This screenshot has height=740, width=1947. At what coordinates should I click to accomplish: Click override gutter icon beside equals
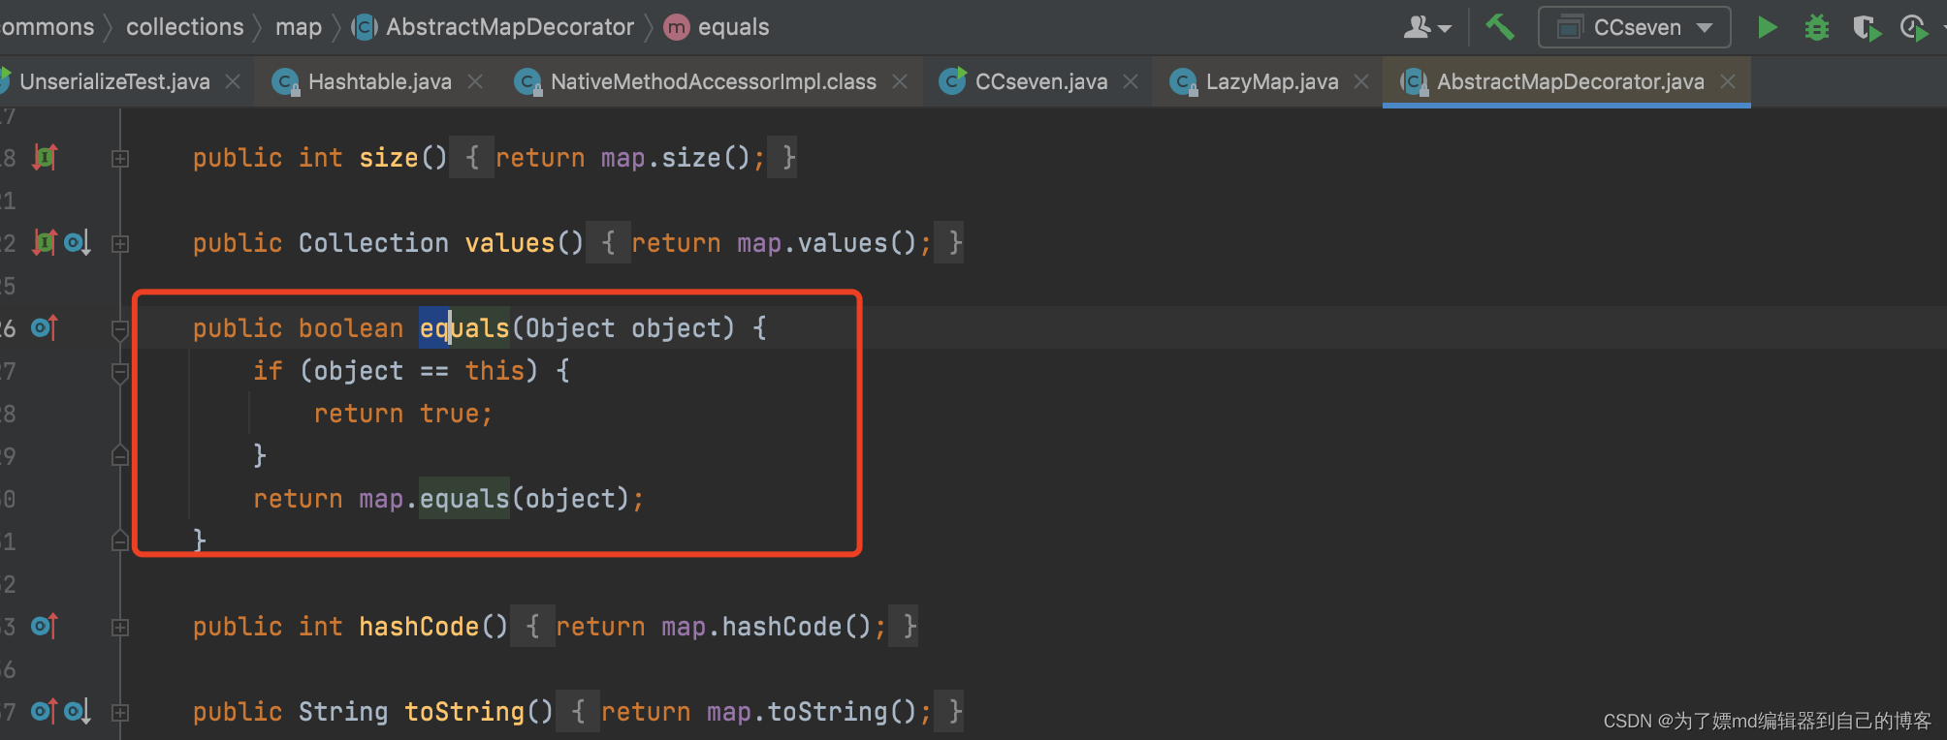point(45,328)
